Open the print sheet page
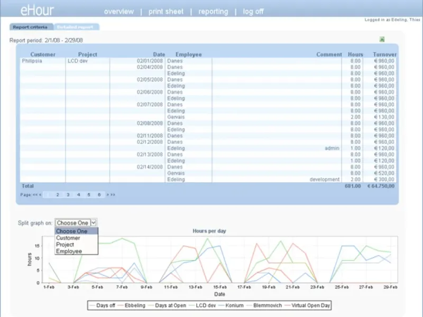 click(166, 12)
